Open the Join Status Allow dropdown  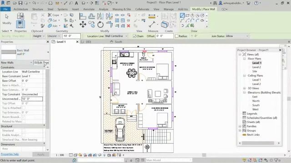point(237,36)
